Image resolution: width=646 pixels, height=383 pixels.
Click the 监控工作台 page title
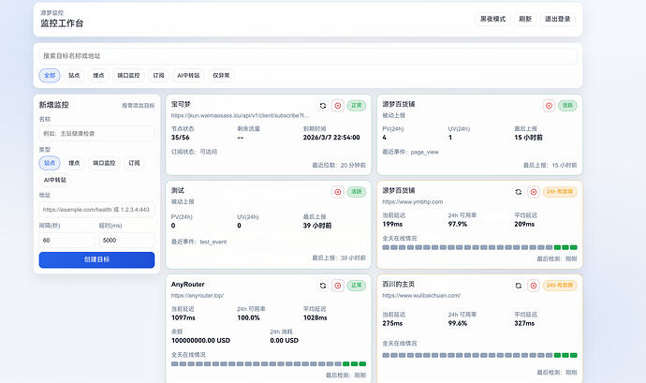[x=62, y=23]
